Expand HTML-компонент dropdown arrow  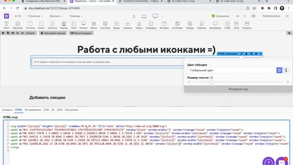[x=260, y=54]
